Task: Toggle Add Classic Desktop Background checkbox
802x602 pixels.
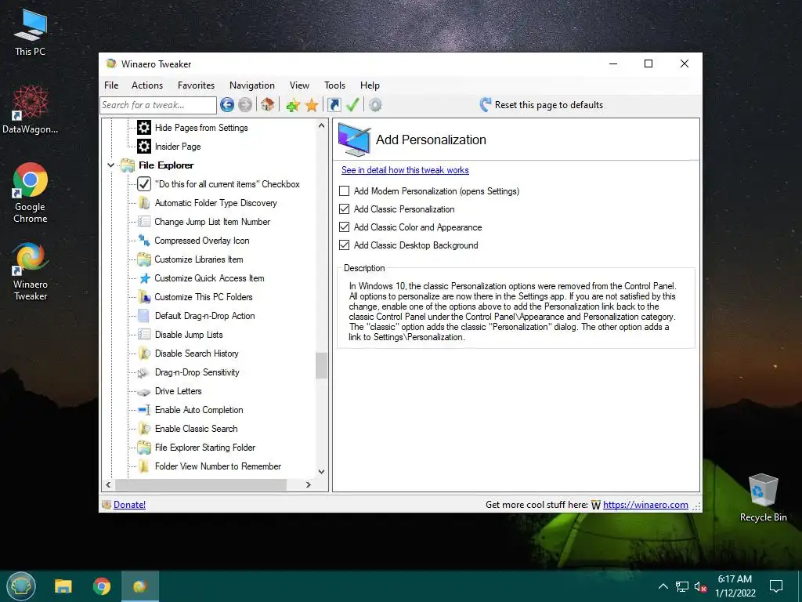Action: pyautogui.click(x=345, y=245)
